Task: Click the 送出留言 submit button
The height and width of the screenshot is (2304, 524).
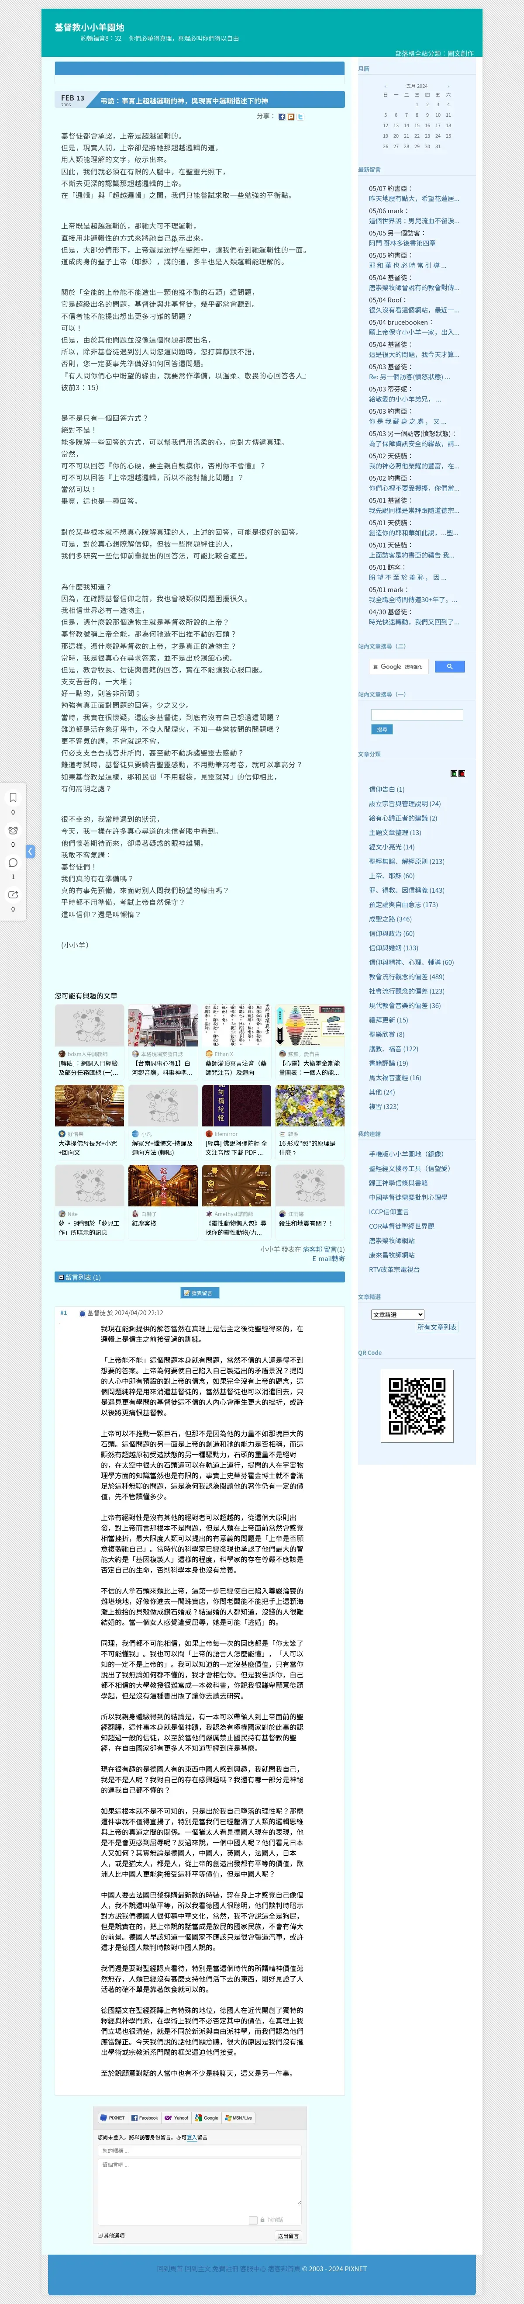Action: tap(288, 2235)
